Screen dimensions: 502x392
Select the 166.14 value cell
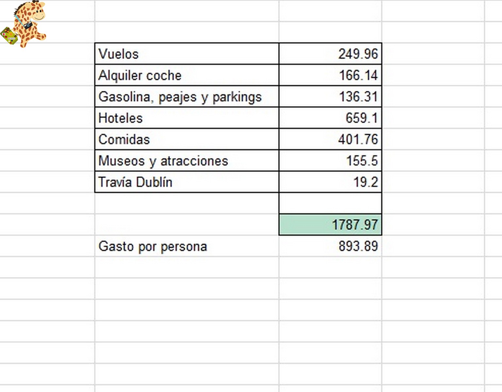330,75
